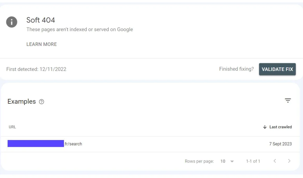This screenshot has width=303, height=178.
Task: Click the previous page chevron
Action: 275,161
